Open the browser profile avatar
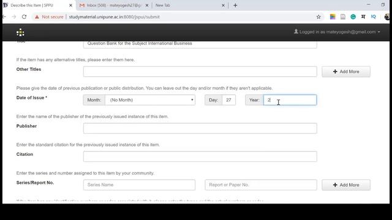The width and height of the screenshot is (392, 220). pos(386,16)
